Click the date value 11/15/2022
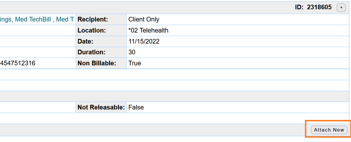The width and height of the screenshot is (351, 142). pyautogui.click(x=144, y=42)
